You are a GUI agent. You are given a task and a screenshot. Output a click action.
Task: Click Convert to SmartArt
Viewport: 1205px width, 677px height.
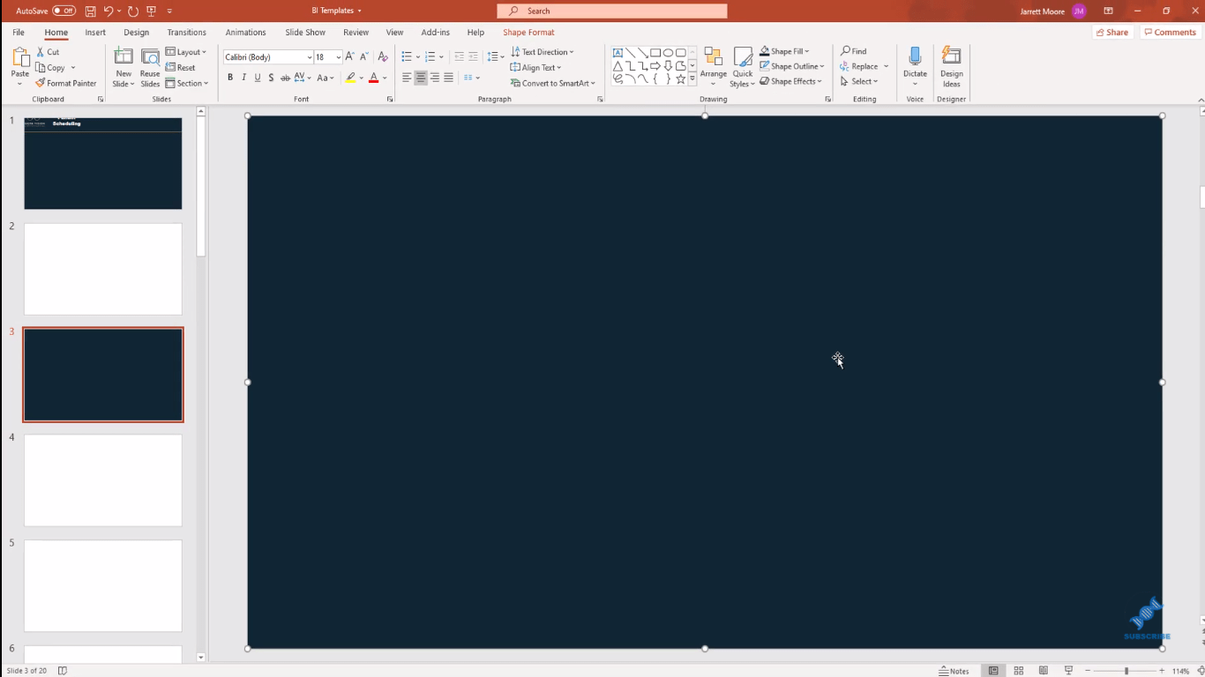(x=553, y=84)
